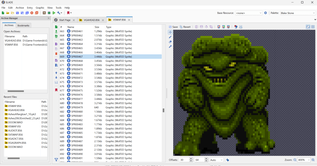The width and height of the screenshot is (317, 166).
Task: Open the Graphic menu
Action: [x=40, y=8]
